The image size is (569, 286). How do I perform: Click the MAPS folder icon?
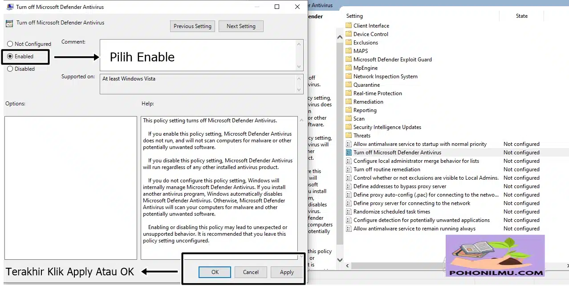pyautogui.click(x=349, y=51)
